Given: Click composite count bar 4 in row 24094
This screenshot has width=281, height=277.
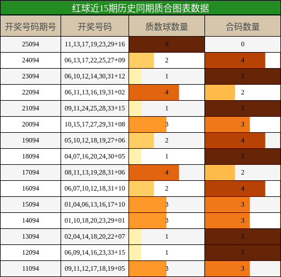Looking at the screenshot, I should pos(235,60).
